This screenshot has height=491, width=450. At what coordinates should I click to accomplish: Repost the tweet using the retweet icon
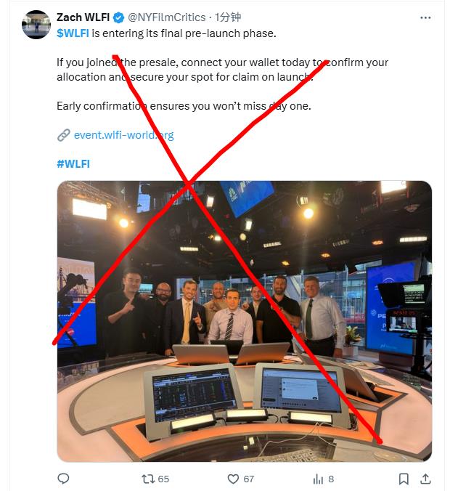[148, 479]
